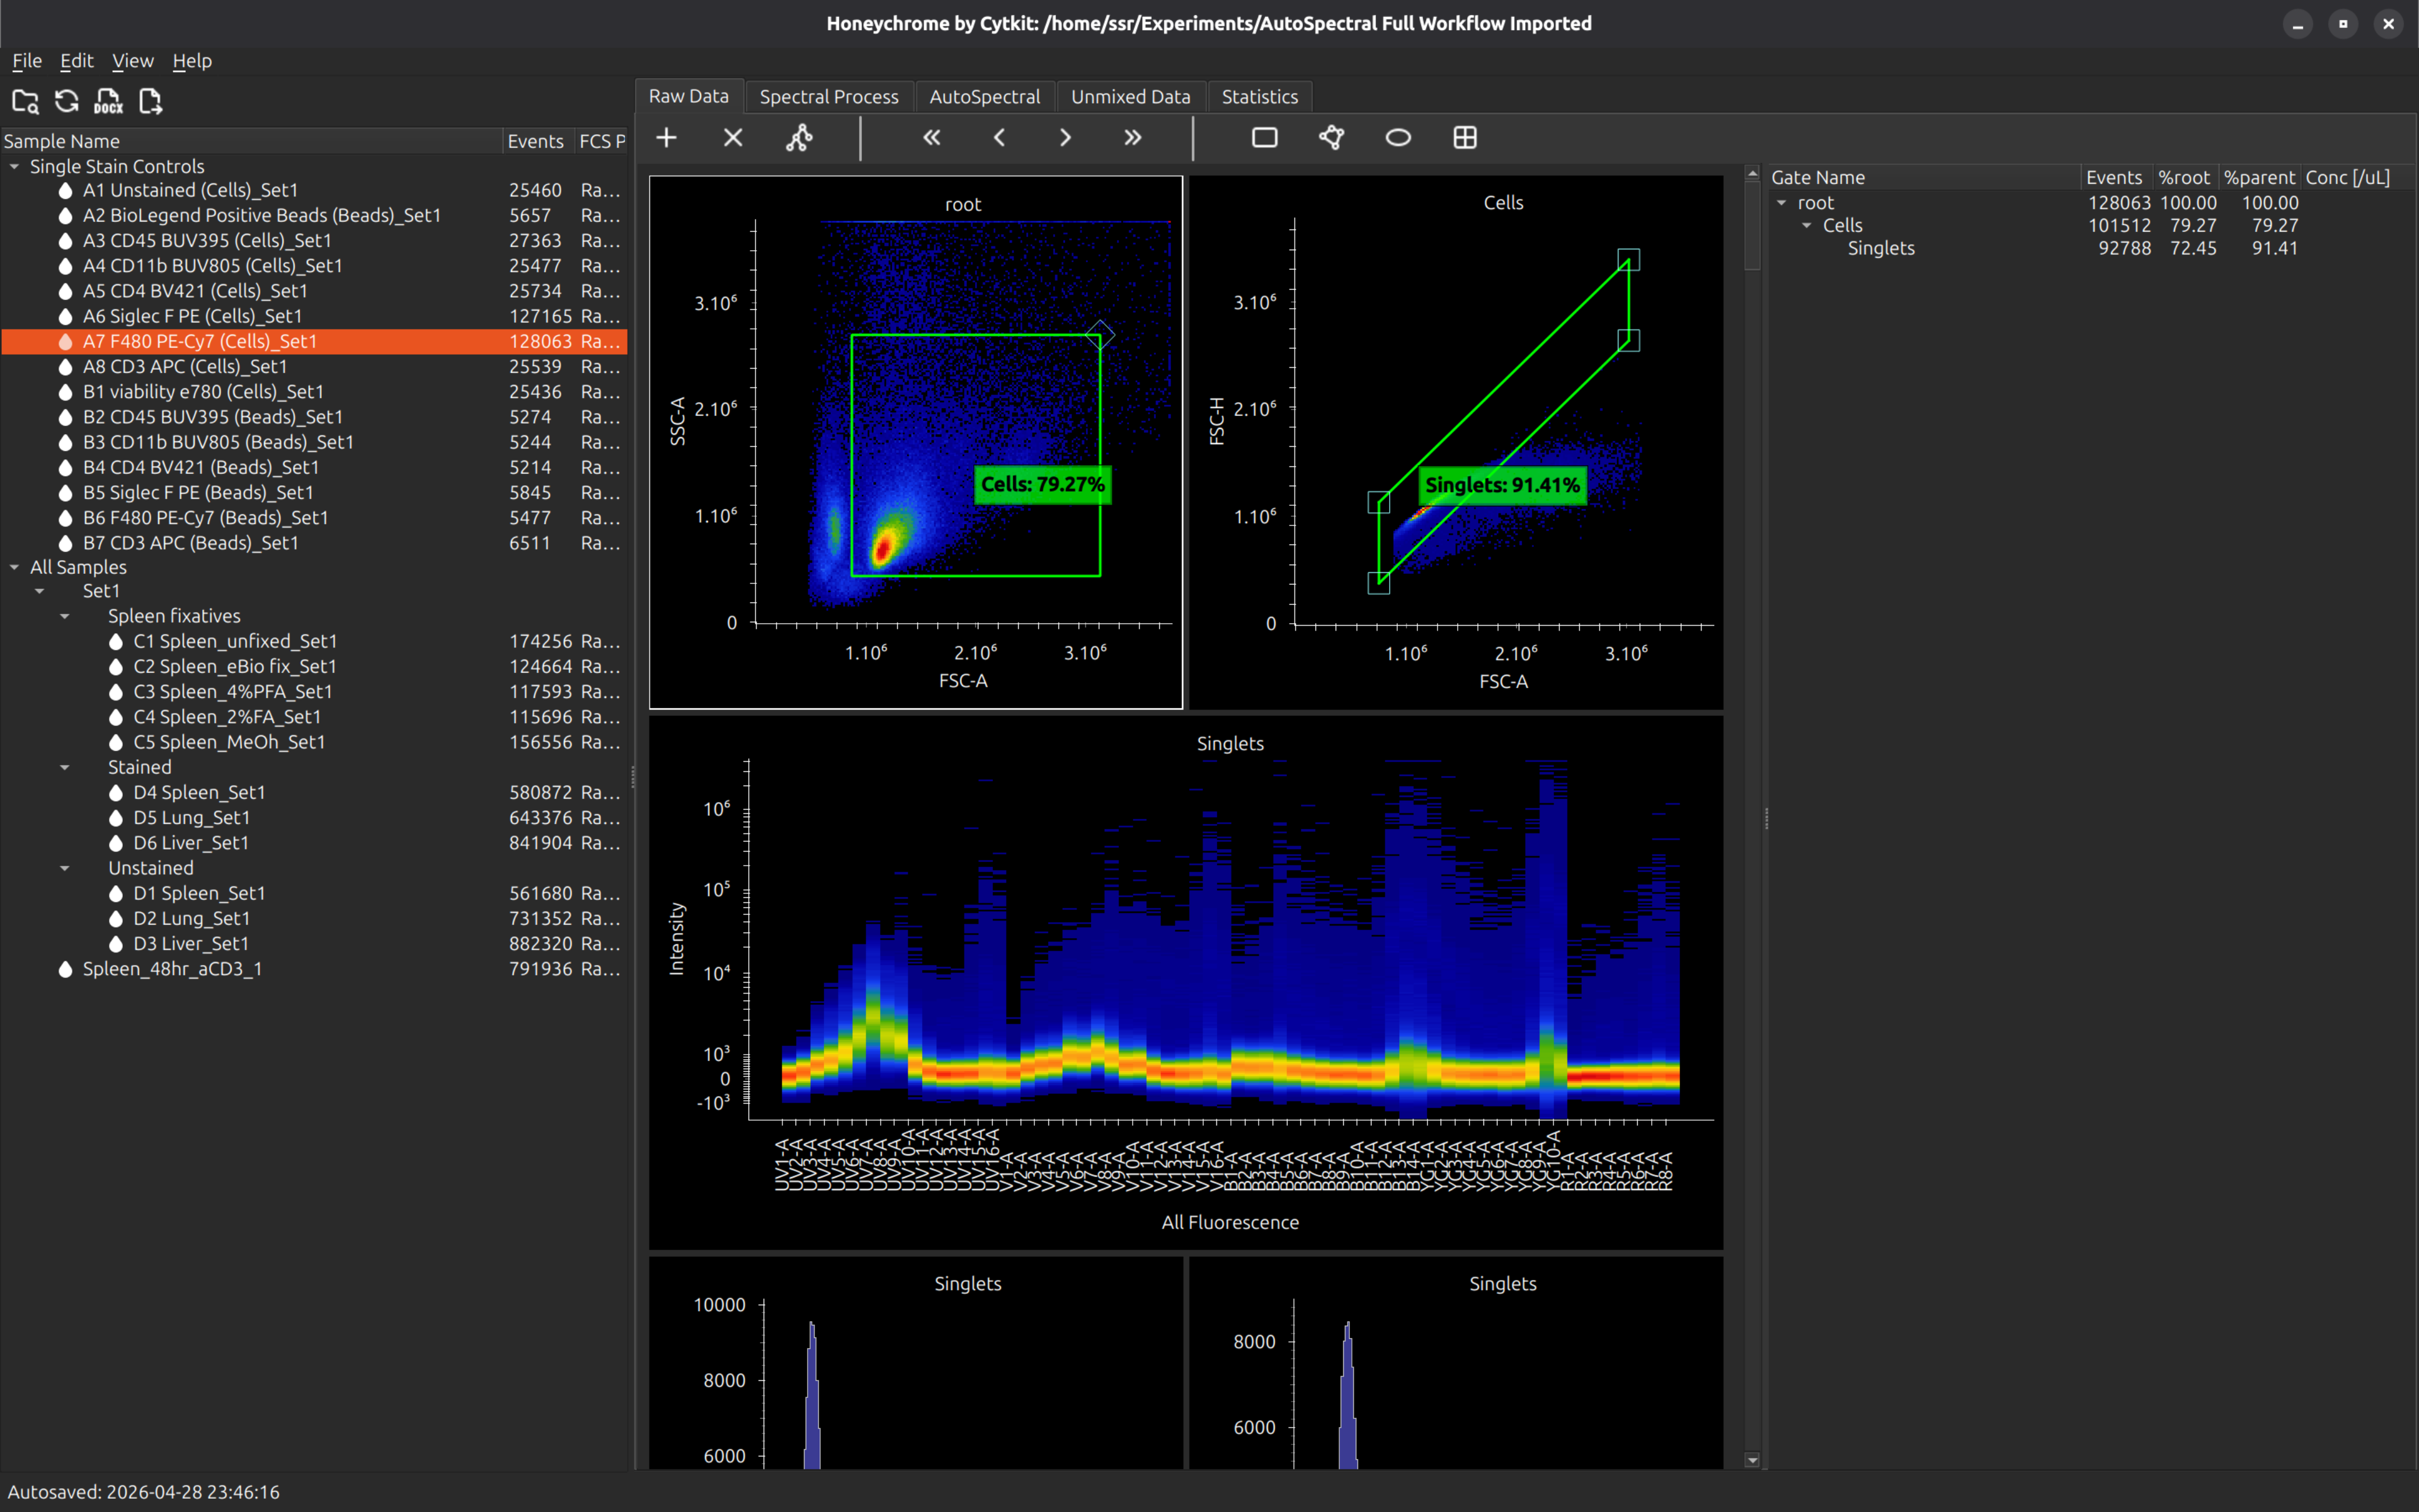Screen dimensions: 2419x1512
Task: Go to next sample arrow
Action: (x=1066, y=138)
